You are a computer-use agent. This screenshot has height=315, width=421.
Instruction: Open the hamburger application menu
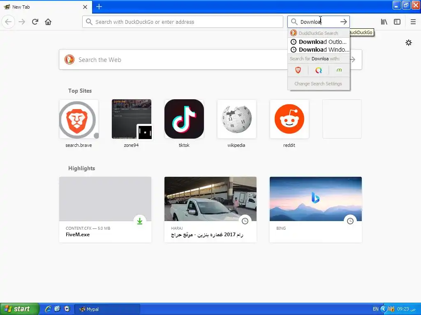click(x=413, y=22)
